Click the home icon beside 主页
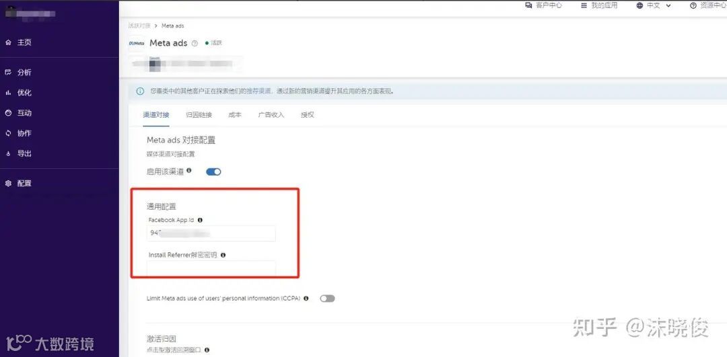The image size is (727, 357). pyautogui.click(x=8, y=42)
